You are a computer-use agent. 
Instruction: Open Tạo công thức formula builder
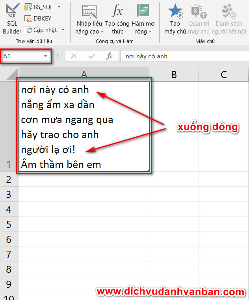coord(117,19)
